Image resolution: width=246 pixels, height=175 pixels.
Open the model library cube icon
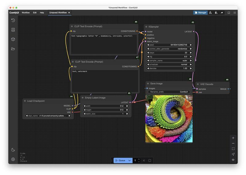click(13, 39)
